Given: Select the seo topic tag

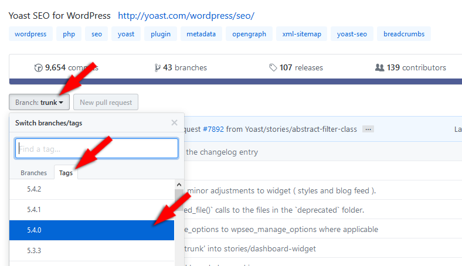Looking at the screenshot, I should (97, 34).
